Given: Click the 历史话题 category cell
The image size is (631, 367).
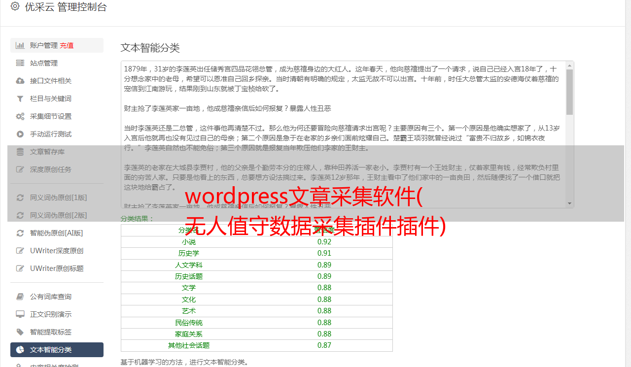Looking at the screenshot, I should click(189, 276).
